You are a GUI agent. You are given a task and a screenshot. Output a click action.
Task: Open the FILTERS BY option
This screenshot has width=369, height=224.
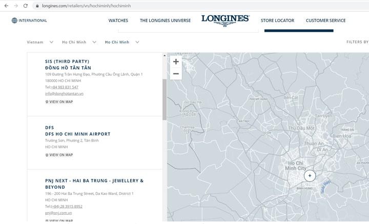(x=357, y=42)
